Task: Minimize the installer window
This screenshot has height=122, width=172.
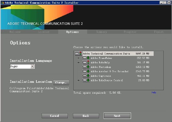Action: pos(161,3)
